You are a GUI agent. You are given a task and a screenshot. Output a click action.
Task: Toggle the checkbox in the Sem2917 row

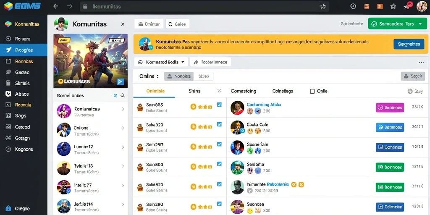[219, 144]
